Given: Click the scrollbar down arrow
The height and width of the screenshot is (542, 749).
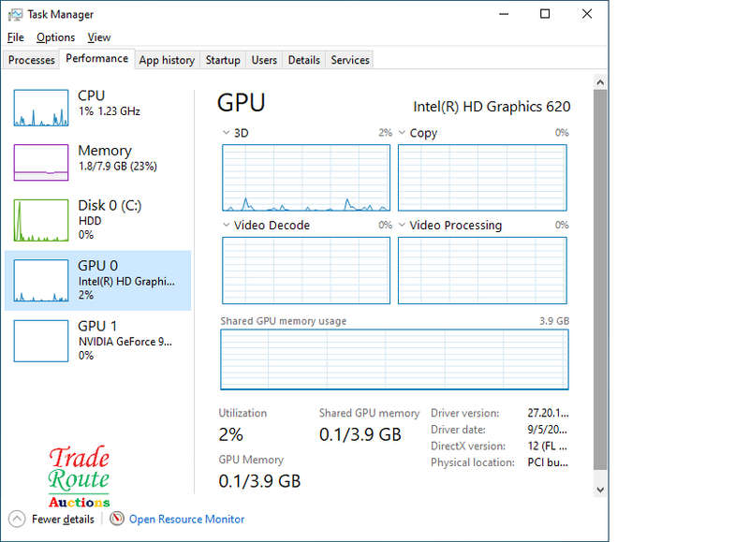Looking at the screenshot, I should pos(600,490).
